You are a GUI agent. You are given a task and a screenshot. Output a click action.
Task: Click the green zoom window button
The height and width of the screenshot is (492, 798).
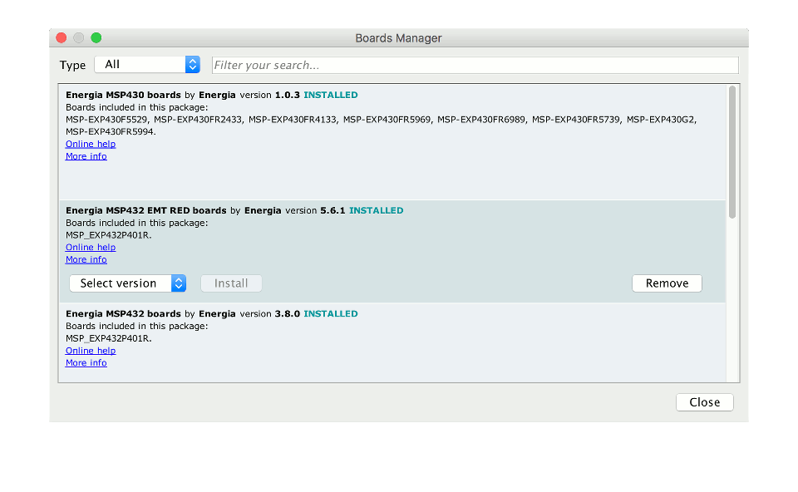(96, 37)
